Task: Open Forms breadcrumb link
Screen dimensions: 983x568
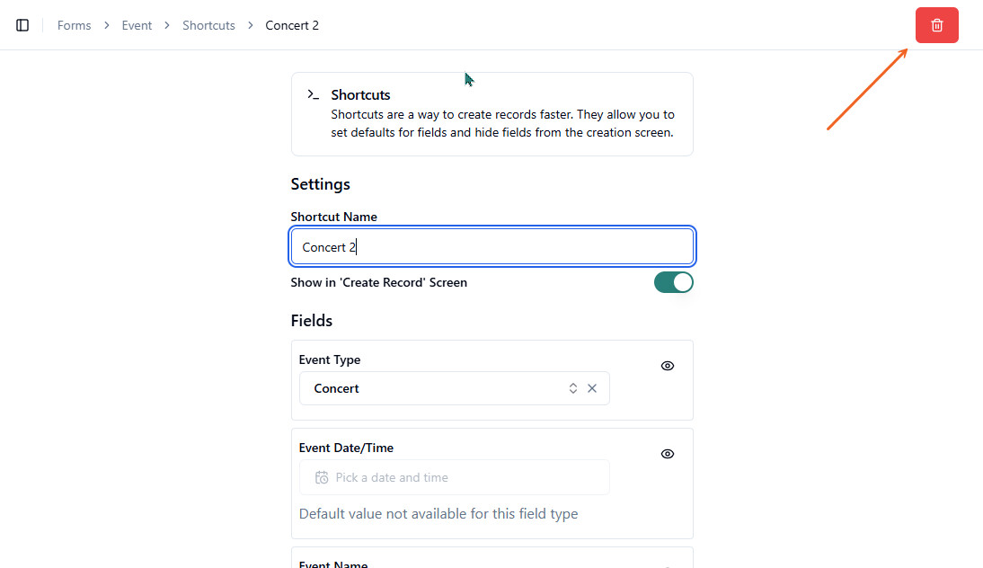Action: click(74, 25)
